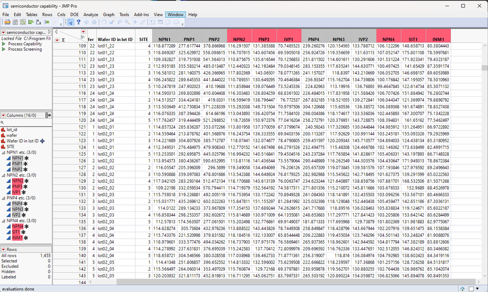Viewport: 488px width, 292px height.
Task: Open the DOE menu
Action: (74, 15)
